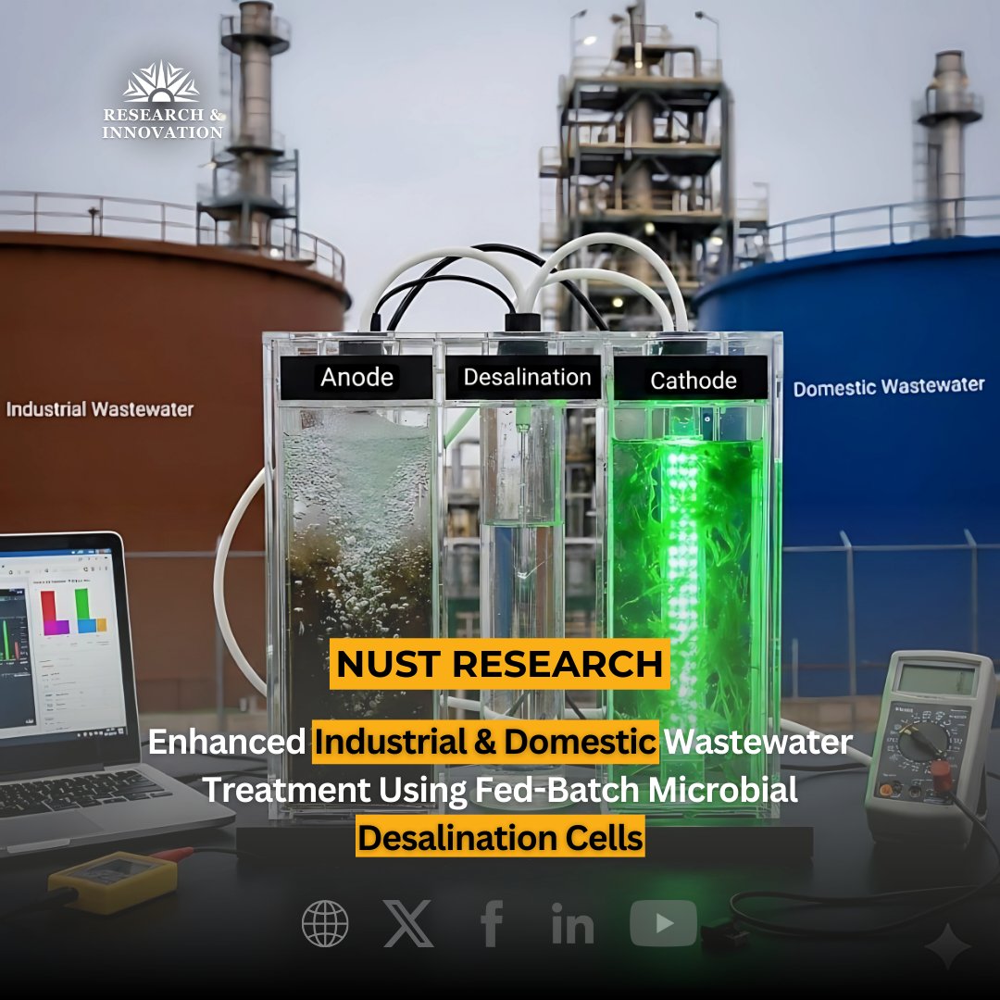1000x1000 pixels.
Task: Click the Facebook icon
Action: 492,923
